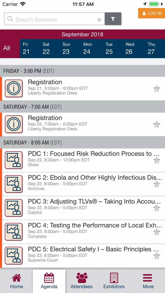Image resolution: width=165 pixels, height=293 pixels.
Task: Click the LOG IN button
Action: (x=152, y=13)
